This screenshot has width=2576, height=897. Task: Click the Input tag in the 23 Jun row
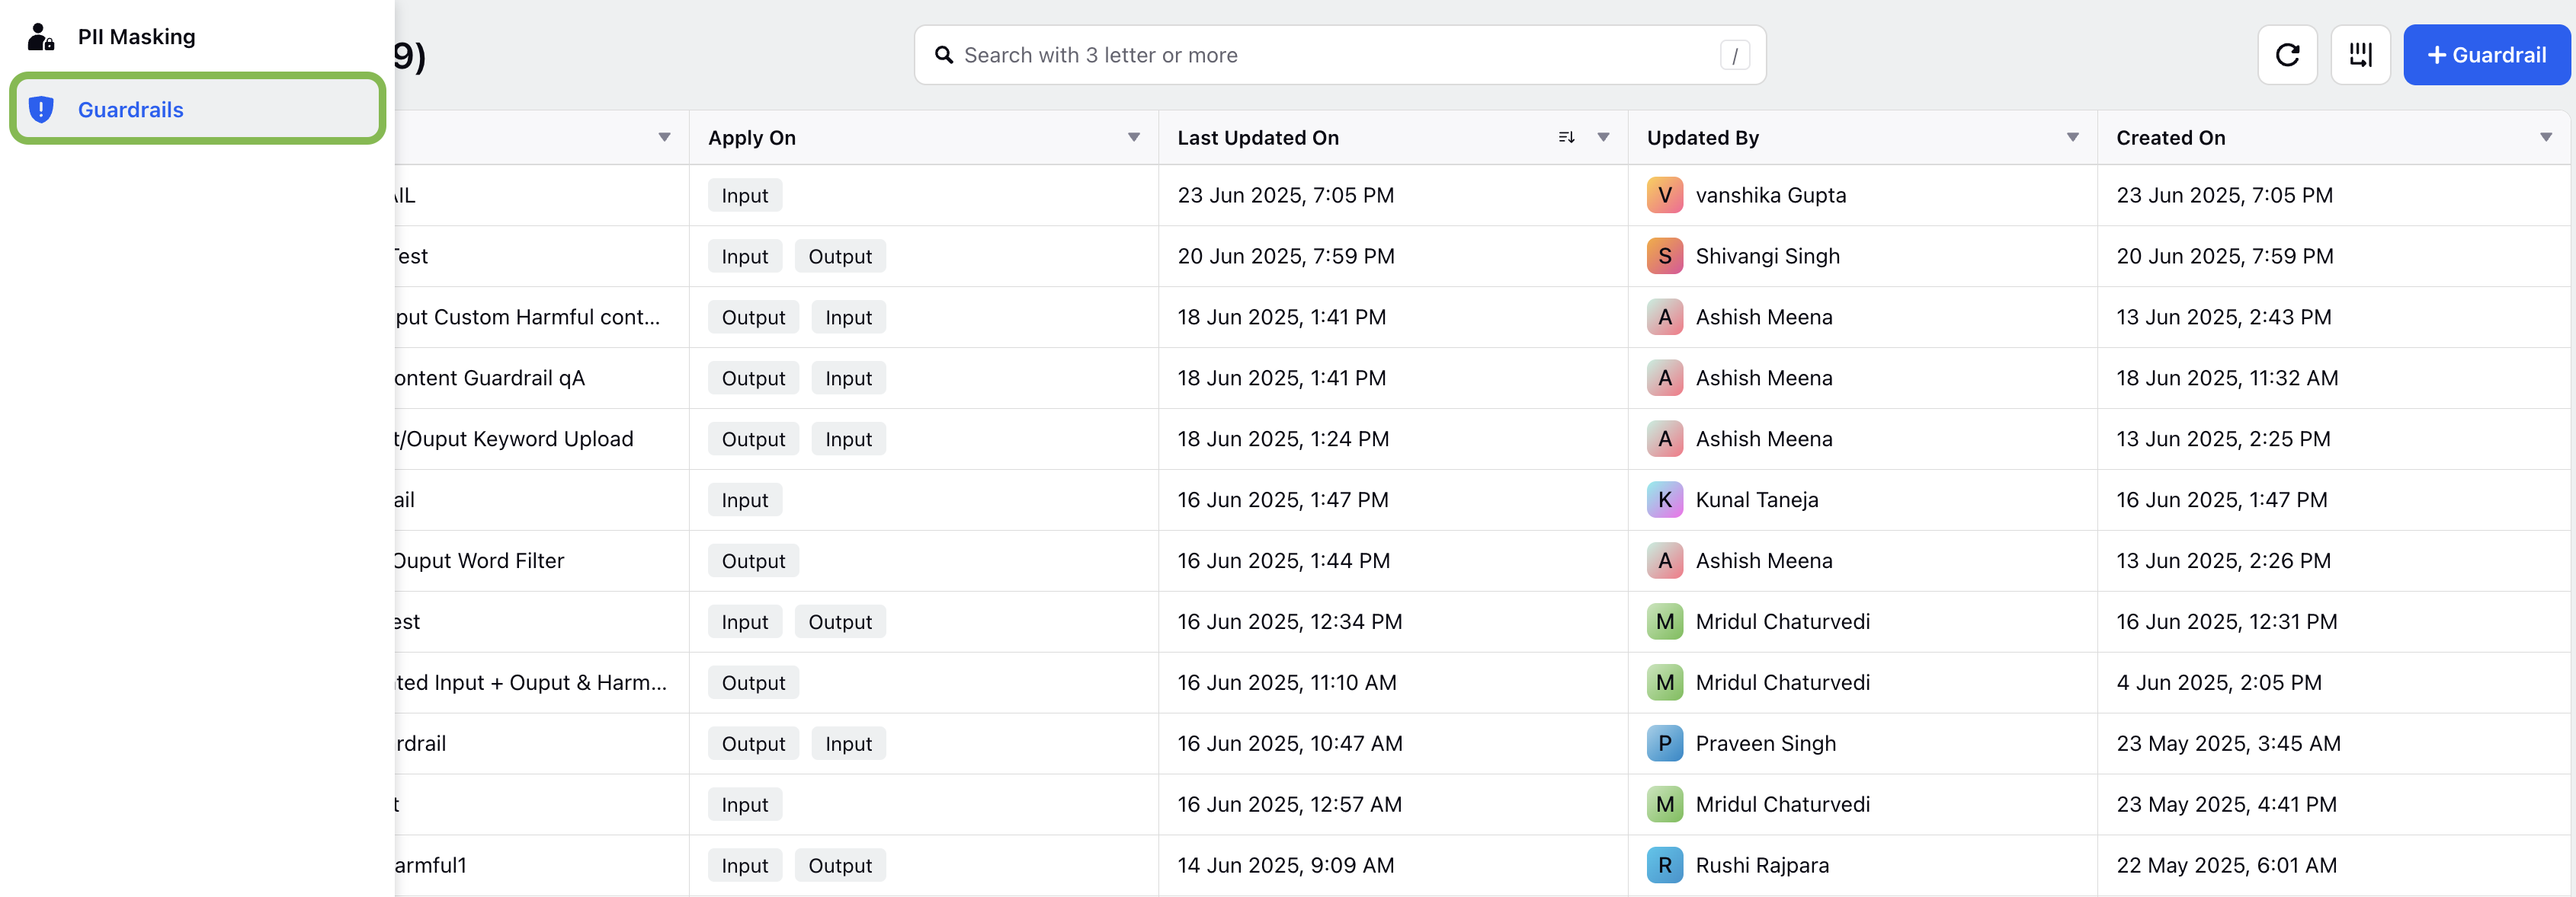tap(745, 195)
